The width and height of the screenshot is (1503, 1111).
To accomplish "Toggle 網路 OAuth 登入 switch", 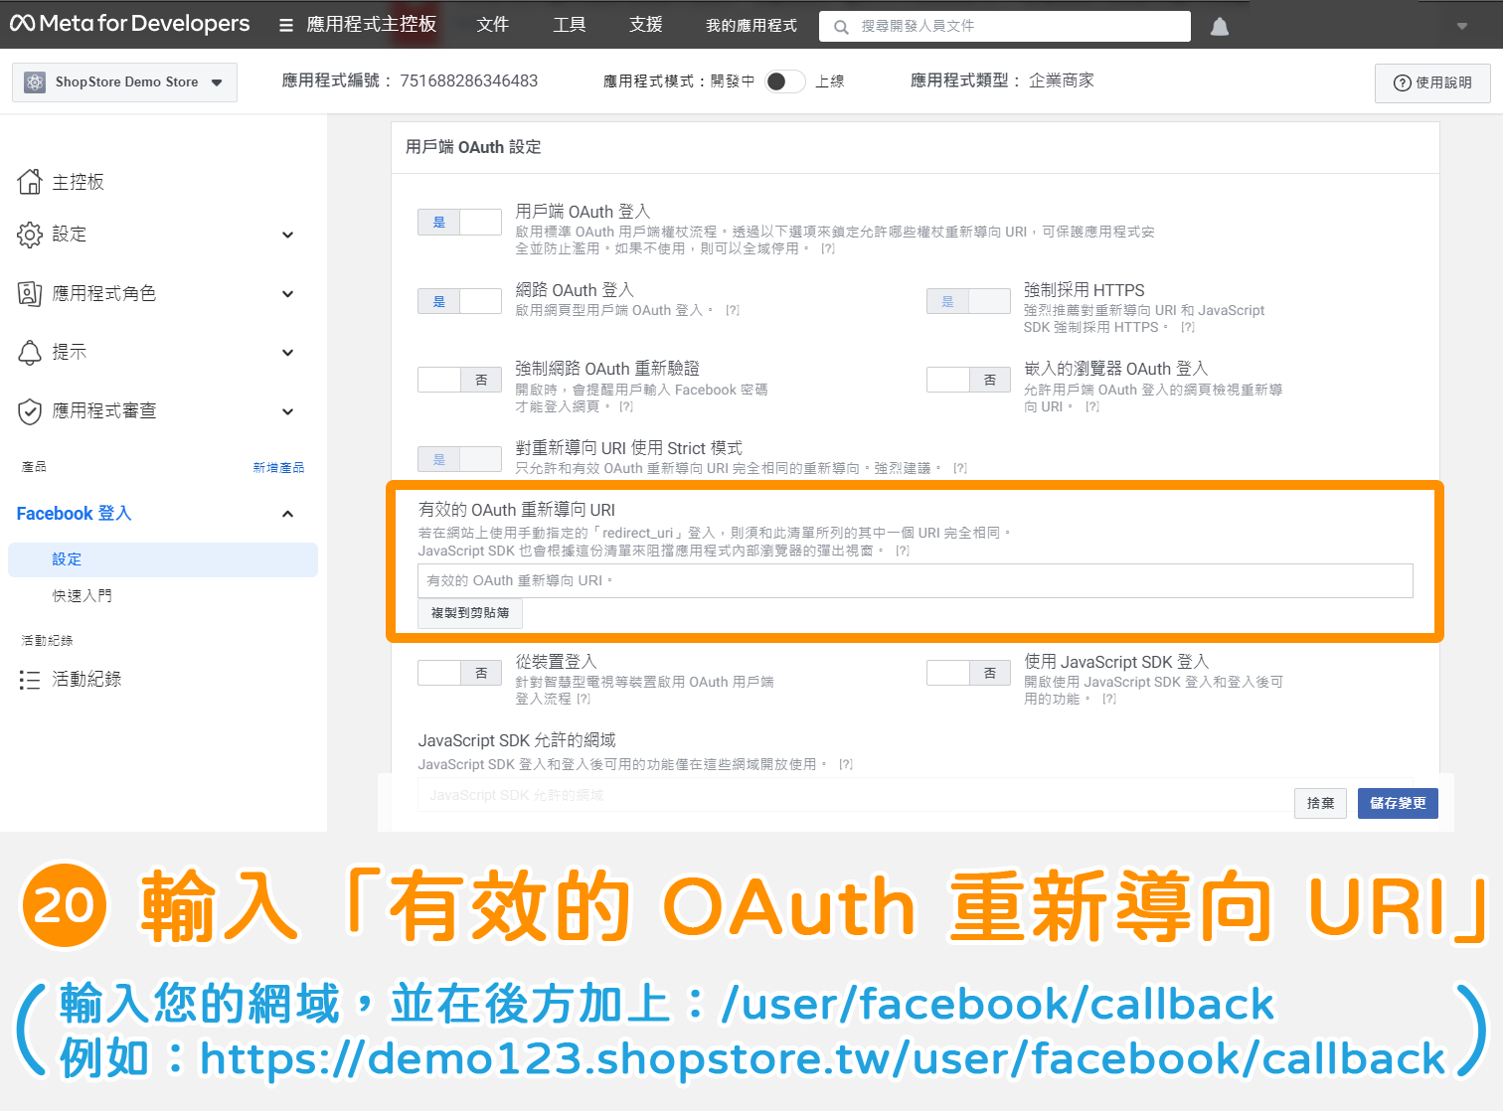I will [459, 301].
